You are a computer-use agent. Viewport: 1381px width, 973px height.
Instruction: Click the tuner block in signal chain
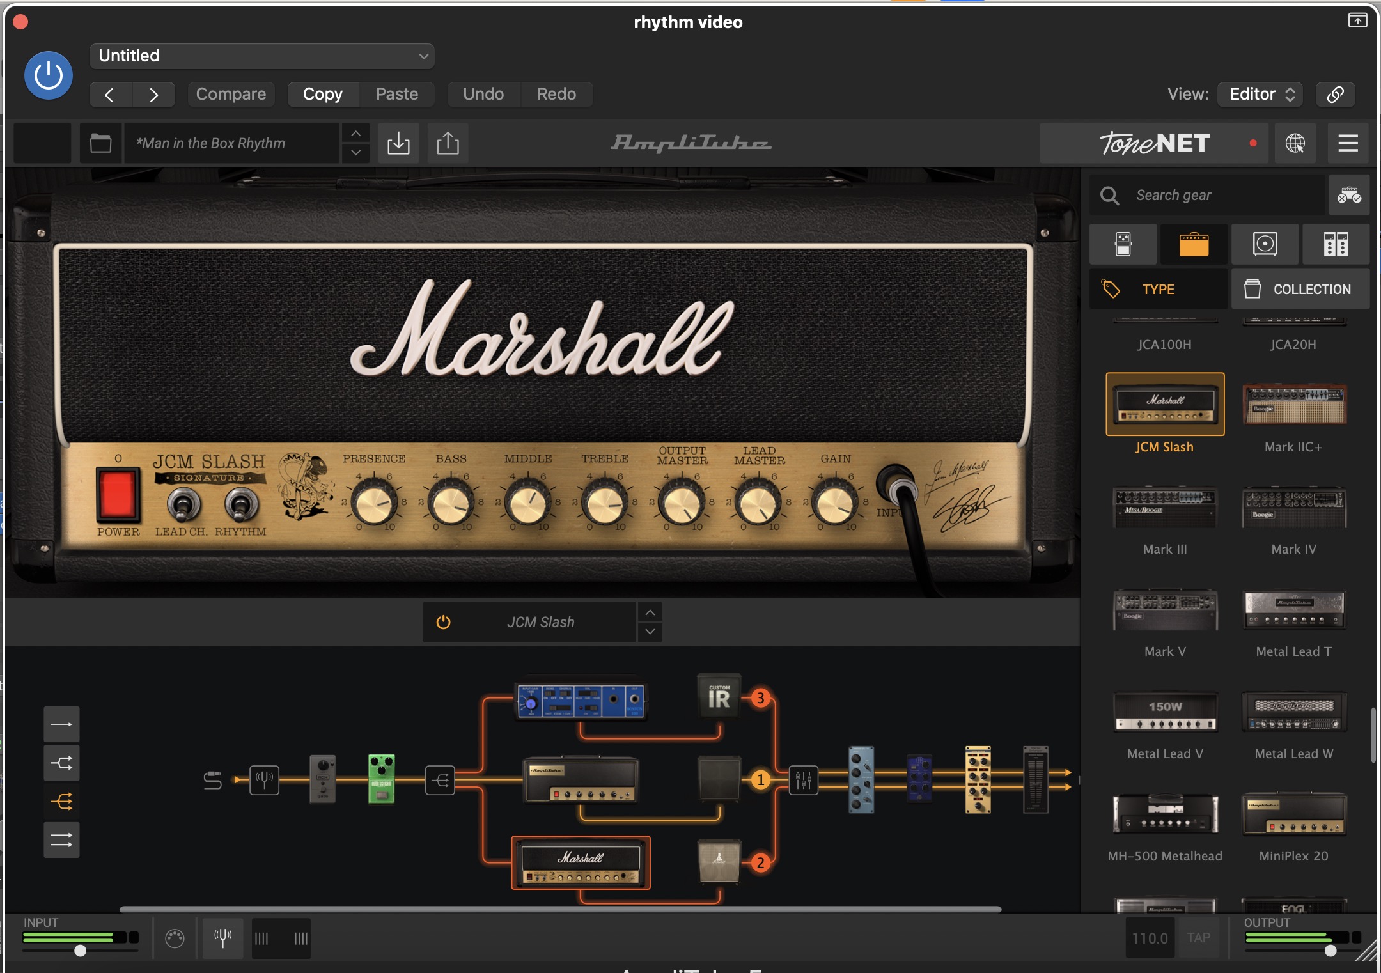click(264, 780)
